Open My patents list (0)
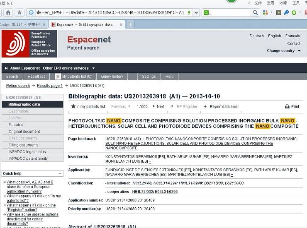This screenshot has width=307, height=228. tap(76, 77)
